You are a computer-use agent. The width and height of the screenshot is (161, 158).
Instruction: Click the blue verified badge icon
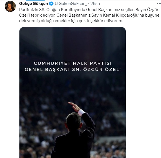point(51,4)
